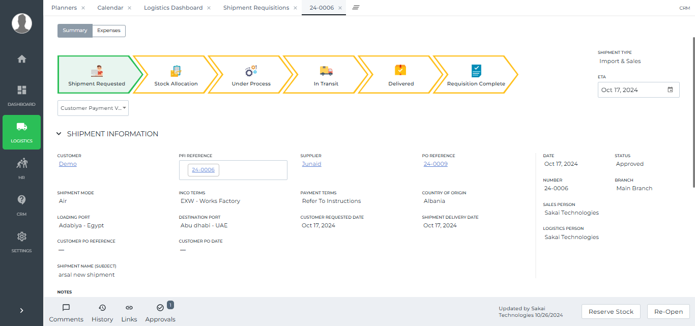Open the Customer Payment status dropdown

point(93,108)
